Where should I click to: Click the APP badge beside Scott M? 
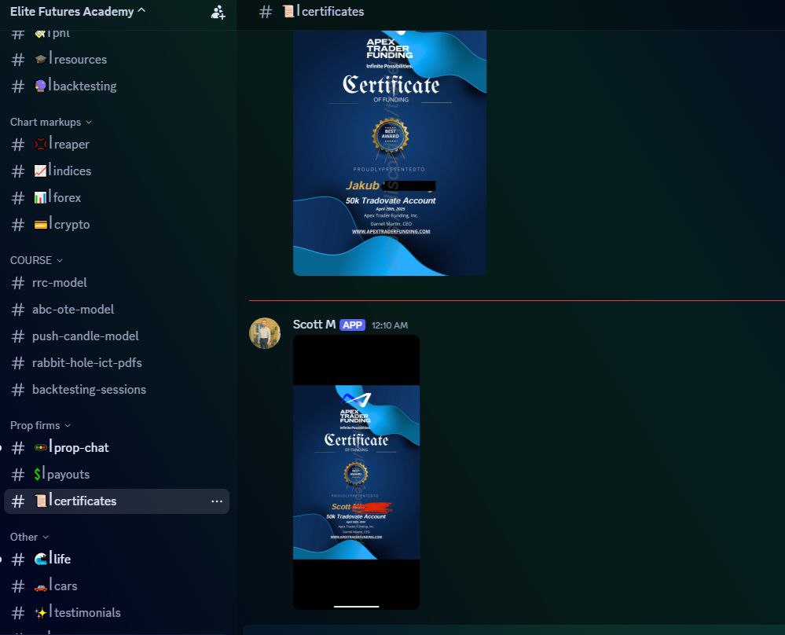(x=352, y=325)
